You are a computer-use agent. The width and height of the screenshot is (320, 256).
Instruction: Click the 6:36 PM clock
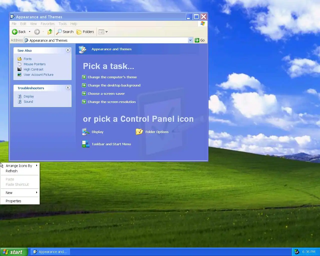tap(309, 252)
